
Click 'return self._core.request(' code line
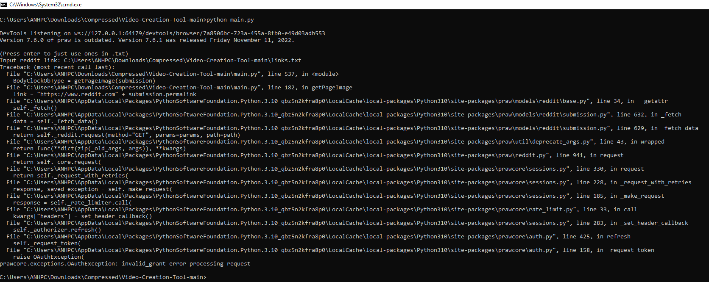tap(57, 162)
